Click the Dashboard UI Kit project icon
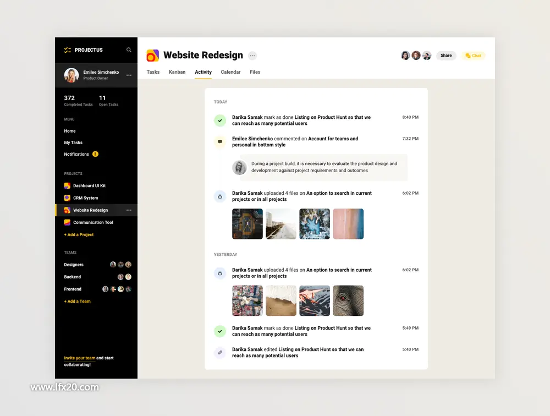This screenshot has height=416, width=550. click(67, 185)
